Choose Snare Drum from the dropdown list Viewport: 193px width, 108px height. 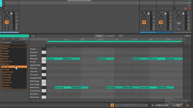pos(14,82)
